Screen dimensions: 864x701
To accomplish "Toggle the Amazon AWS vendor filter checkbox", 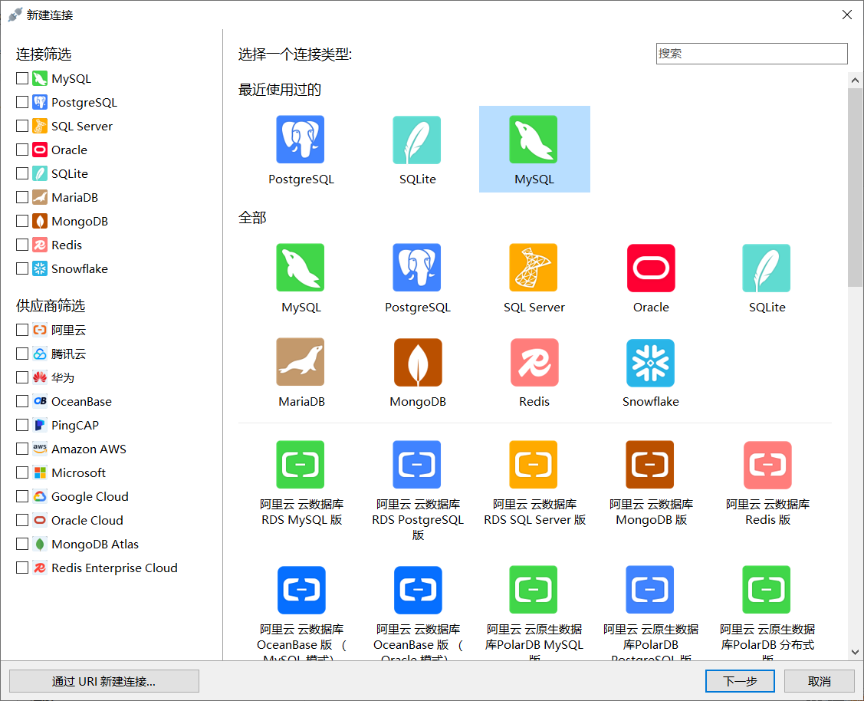I will (x=22, y=449).
